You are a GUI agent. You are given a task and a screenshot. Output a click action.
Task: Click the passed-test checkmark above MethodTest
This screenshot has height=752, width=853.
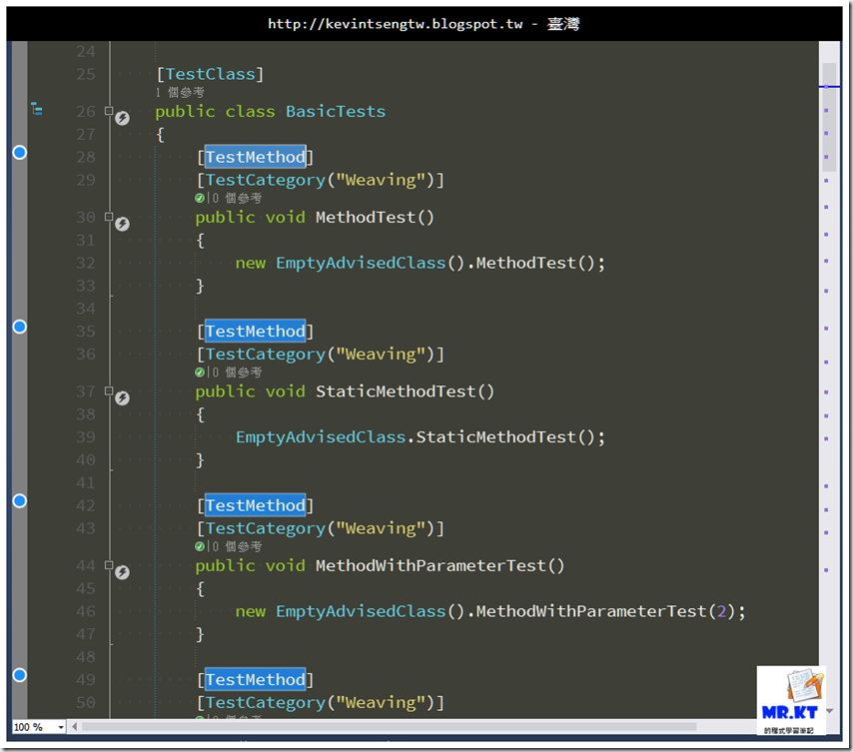pyautogui.click(x=200, y=198)
